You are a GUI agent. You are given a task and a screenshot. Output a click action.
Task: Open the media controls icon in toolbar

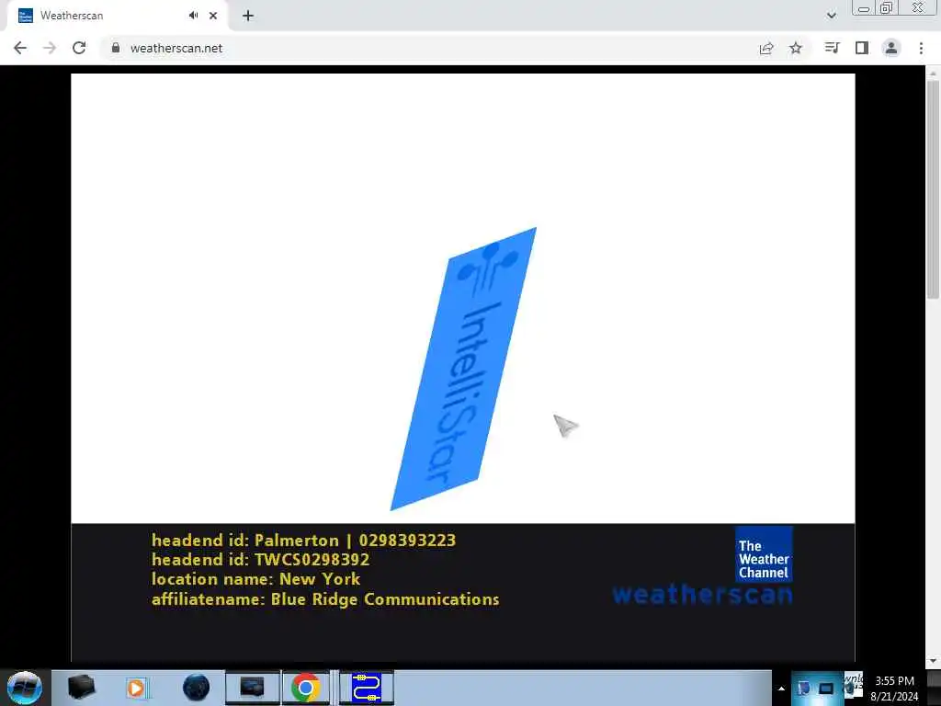click(x=833, y=48)
